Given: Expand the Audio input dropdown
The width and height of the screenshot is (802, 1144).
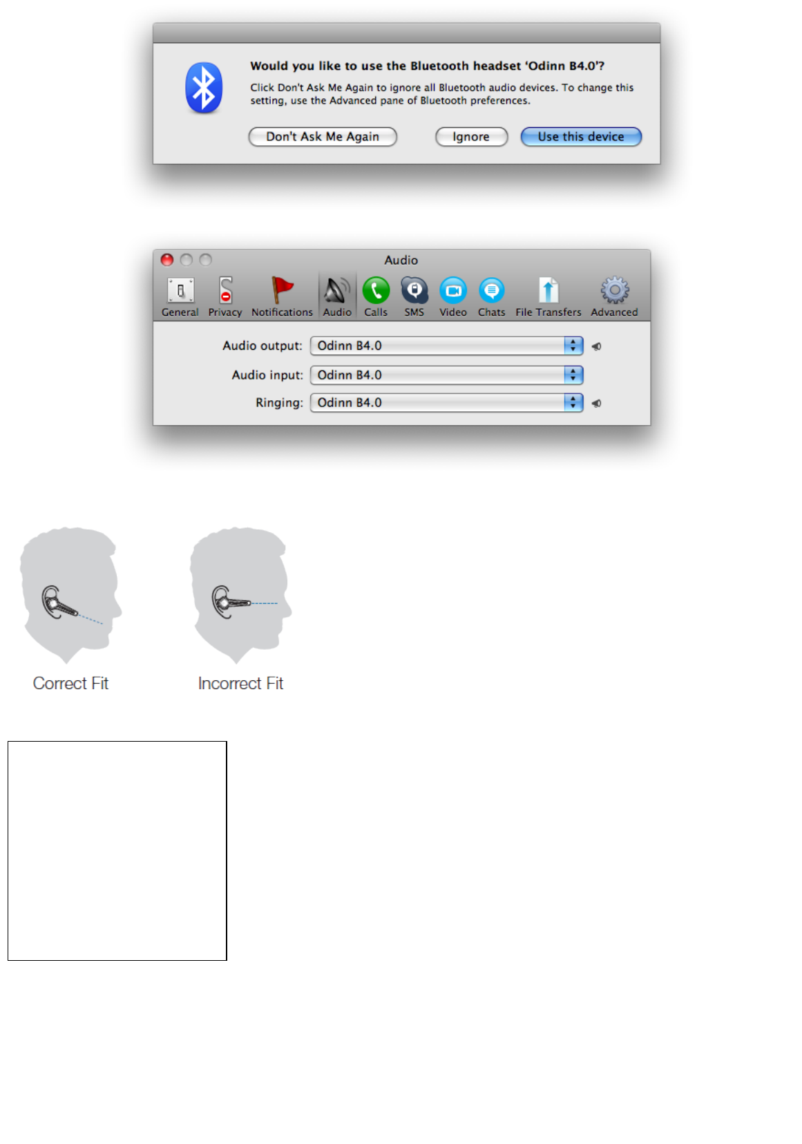Looking at the screenshot, I should (447, 375).
